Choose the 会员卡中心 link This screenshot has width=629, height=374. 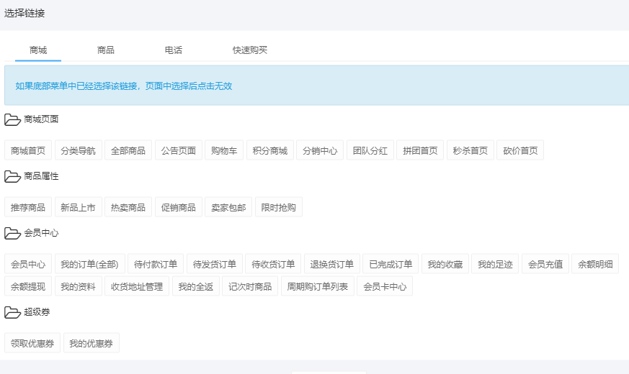coord(385,286)
